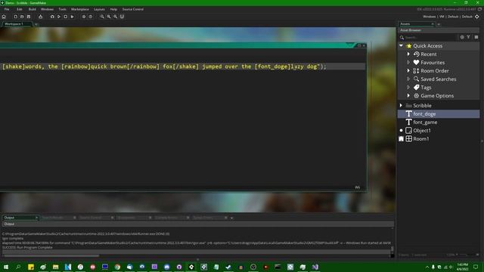The height and width of the screenshot is (272, 484).
Task: Add a new asset browser tab
Action: pyautogui.click(x=439, y=24)
